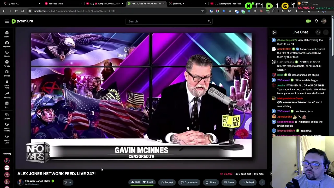Click the page vertical scrollbar
The image size is (334, 188).
[332, 37]
